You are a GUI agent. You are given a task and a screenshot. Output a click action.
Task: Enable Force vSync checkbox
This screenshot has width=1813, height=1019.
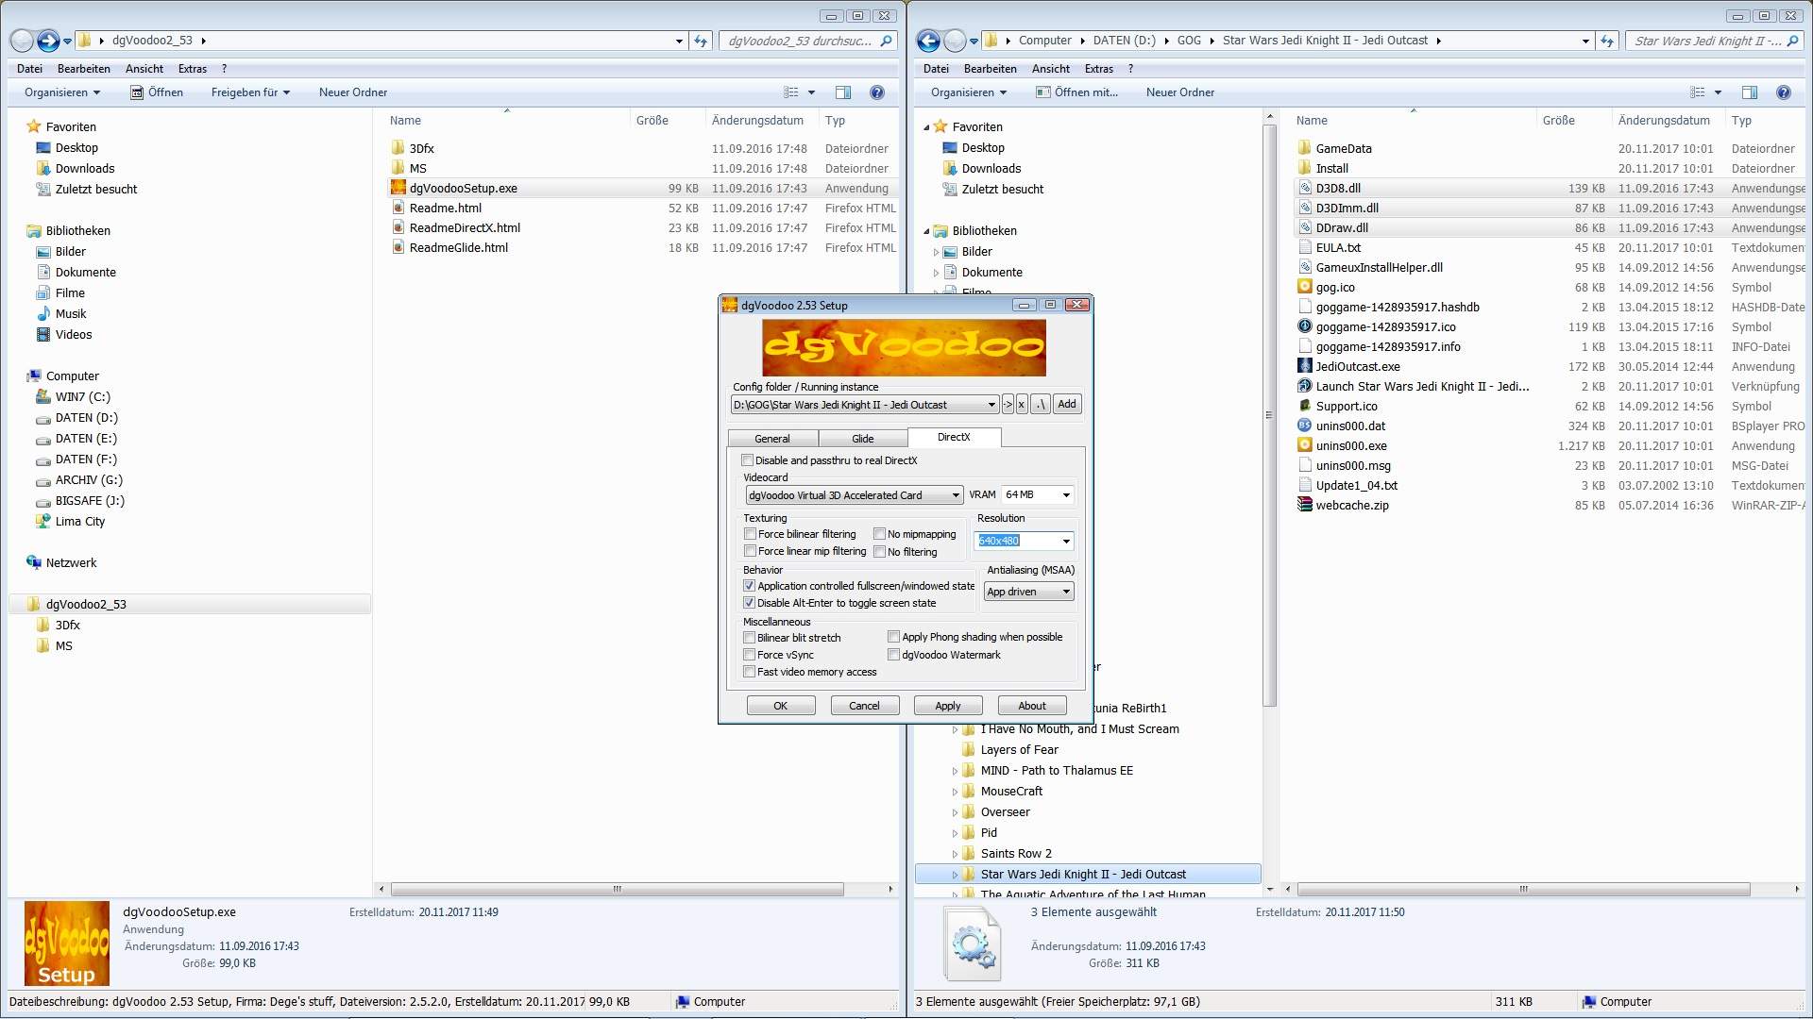click(x=749, y=655)
